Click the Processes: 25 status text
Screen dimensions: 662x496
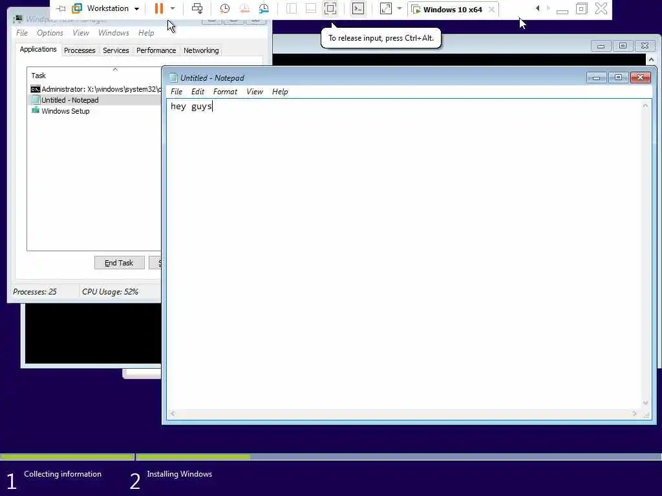35,292
